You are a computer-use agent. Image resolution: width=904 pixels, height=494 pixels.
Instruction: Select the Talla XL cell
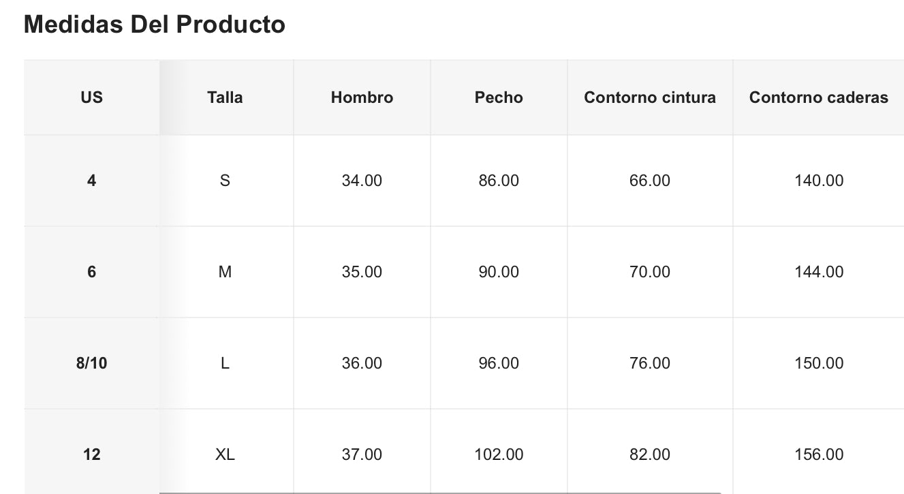225,454
